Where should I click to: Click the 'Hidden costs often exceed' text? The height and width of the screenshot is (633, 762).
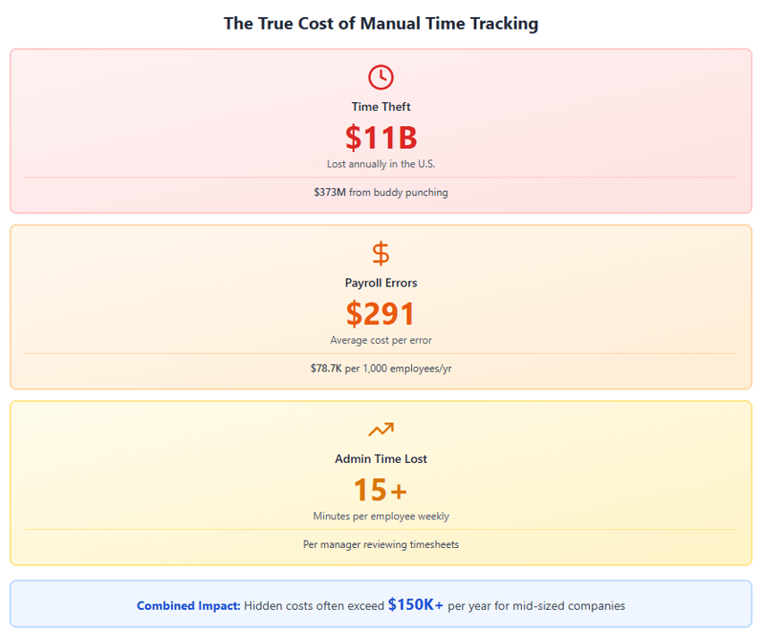pyautogui.click(x=313, y=606)
